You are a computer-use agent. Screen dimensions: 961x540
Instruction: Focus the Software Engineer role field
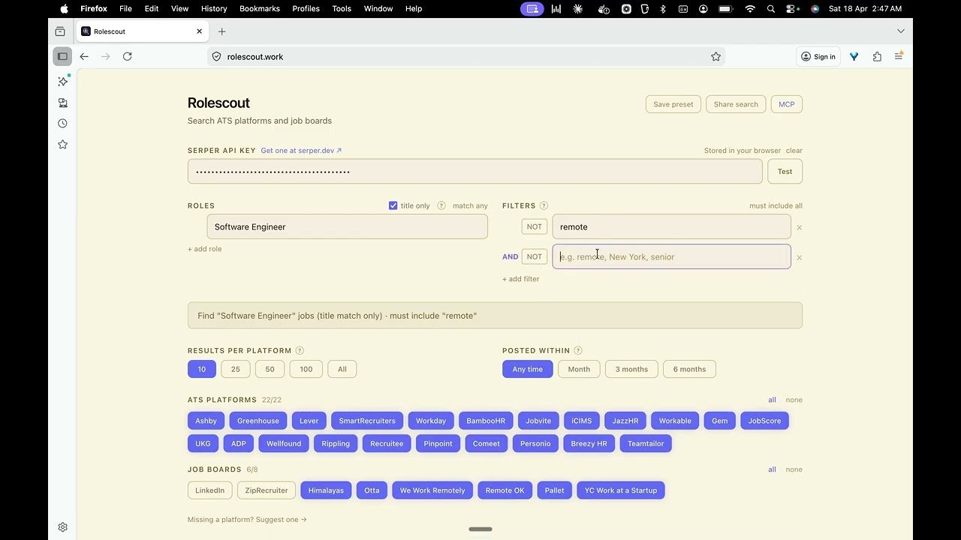(x=348, y=226)
